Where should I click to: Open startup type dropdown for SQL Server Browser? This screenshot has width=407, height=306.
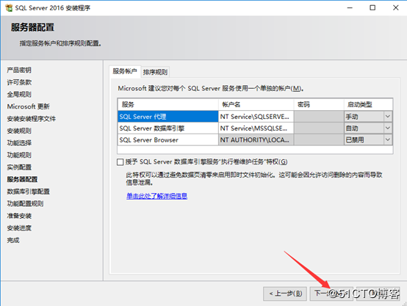[388, 139]
